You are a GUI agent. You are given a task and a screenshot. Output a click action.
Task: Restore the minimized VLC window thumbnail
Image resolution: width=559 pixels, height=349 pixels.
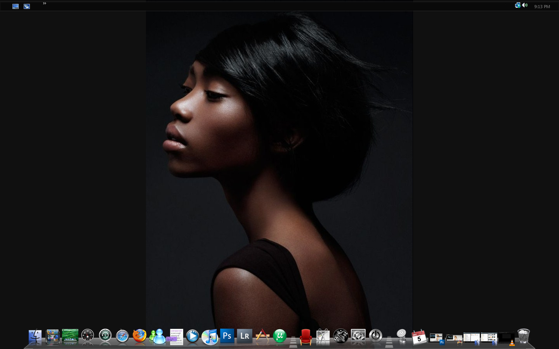507,338
